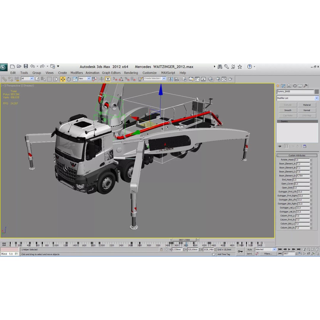Click the Play Animation button
This screenshot has width=320, height=320.
[289, 249]
